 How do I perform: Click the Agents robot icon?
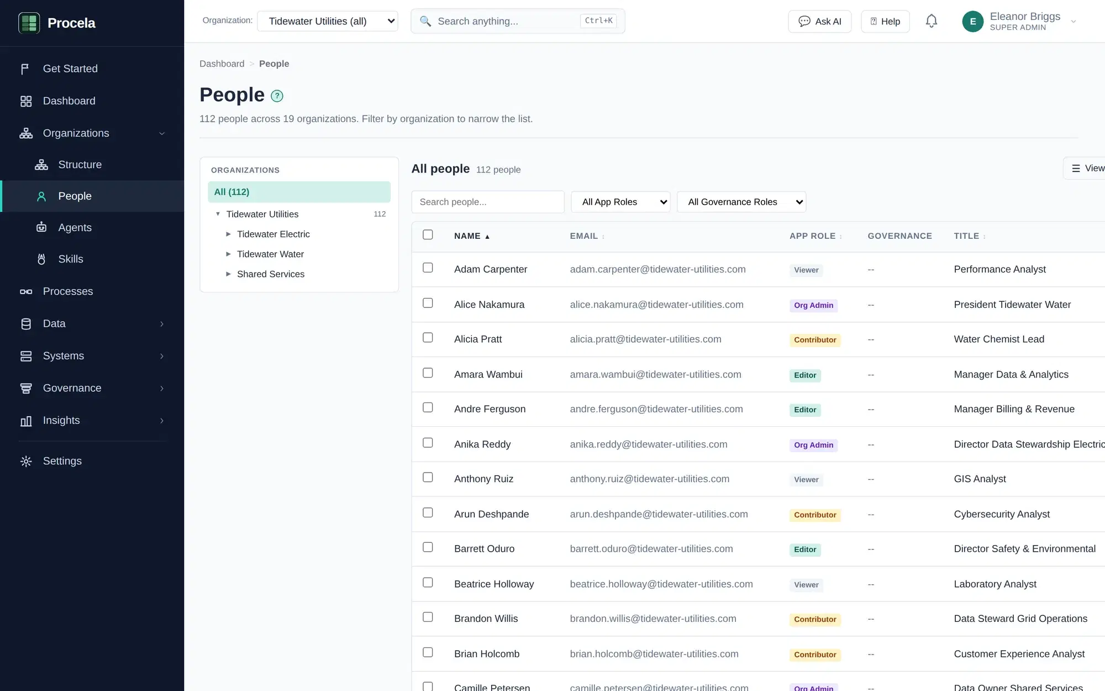[x=41, y=228]
